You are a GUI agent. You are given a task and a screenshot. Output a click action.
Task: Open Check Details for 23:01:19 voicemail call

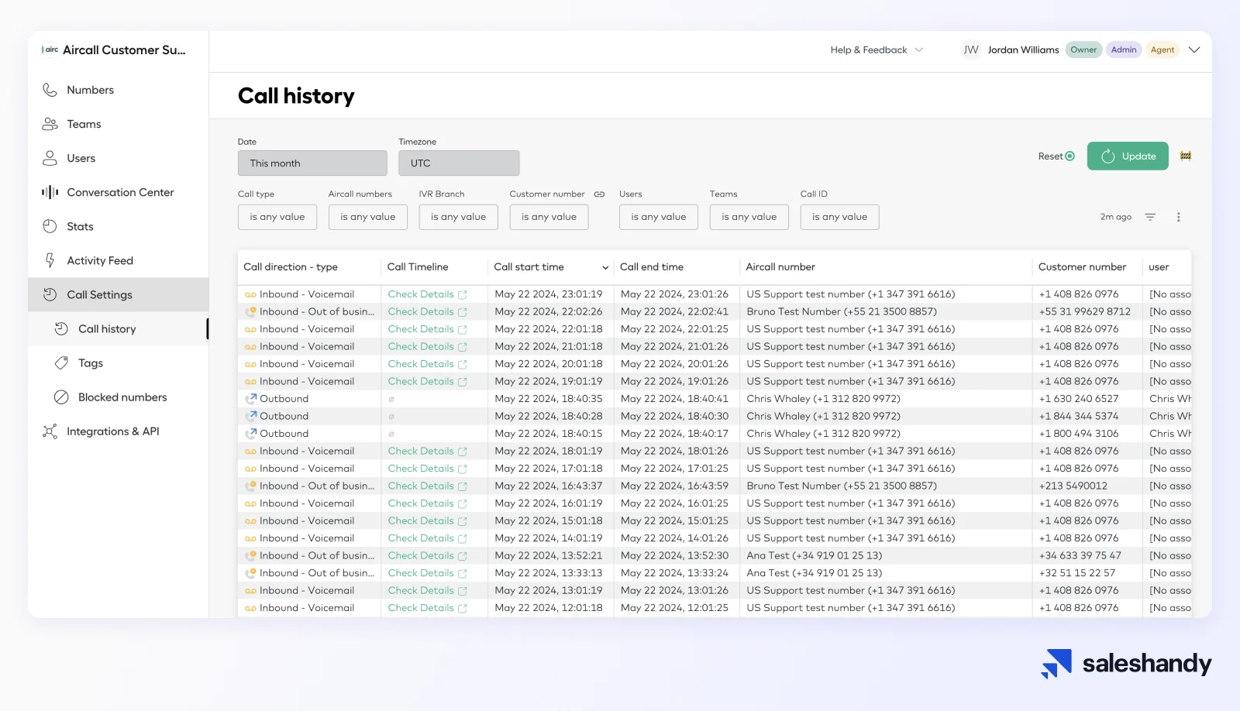426,294
